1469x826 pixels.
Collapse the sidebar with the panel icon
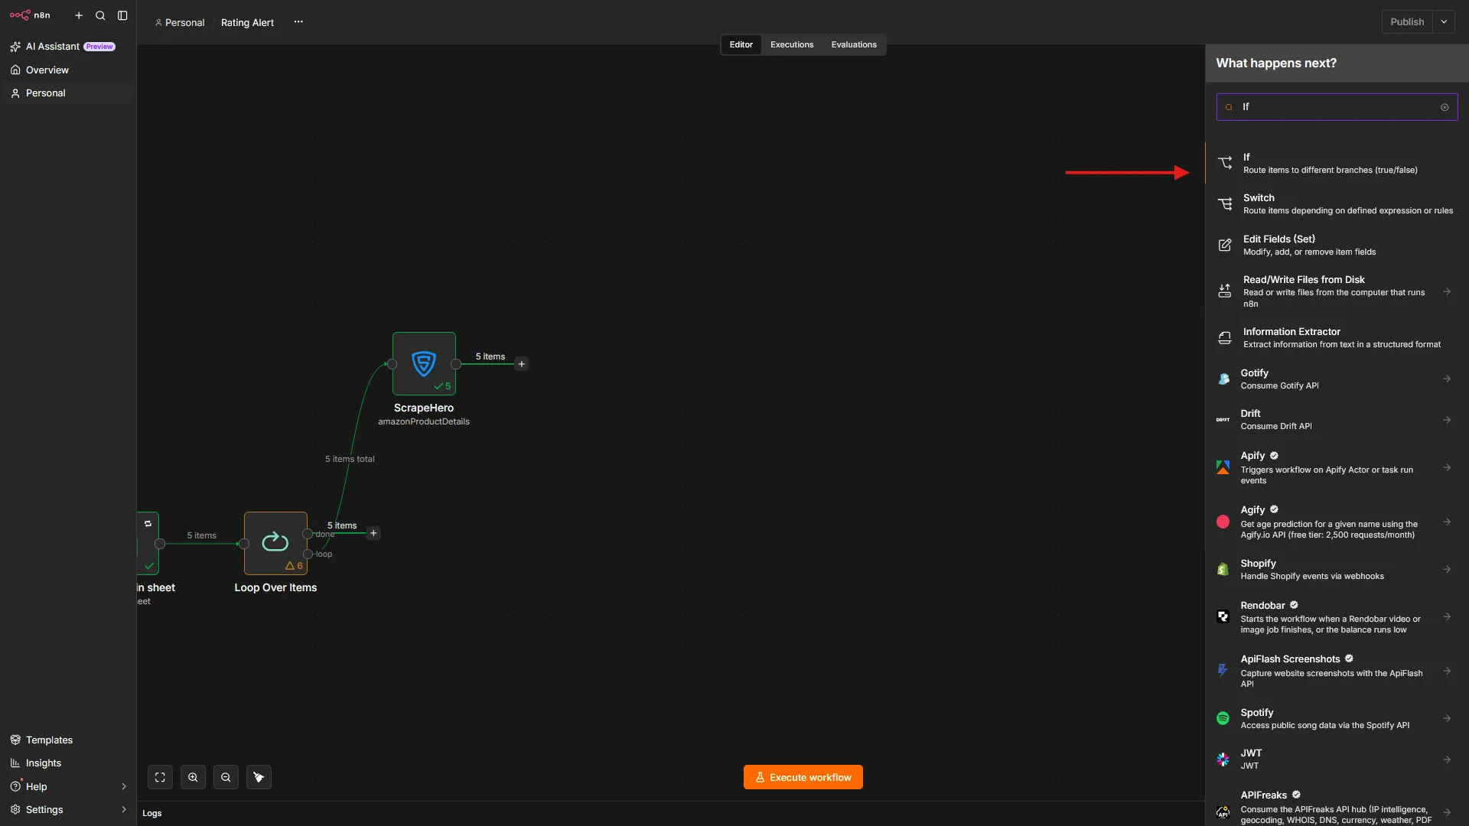click(122, 15)
